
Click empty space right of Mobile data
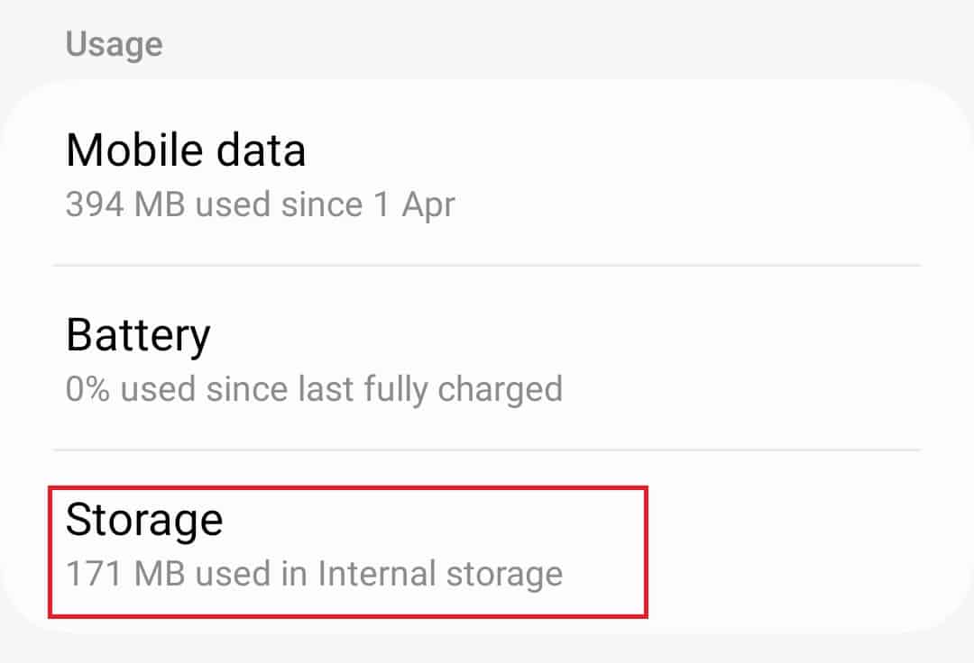coord(721,176)
